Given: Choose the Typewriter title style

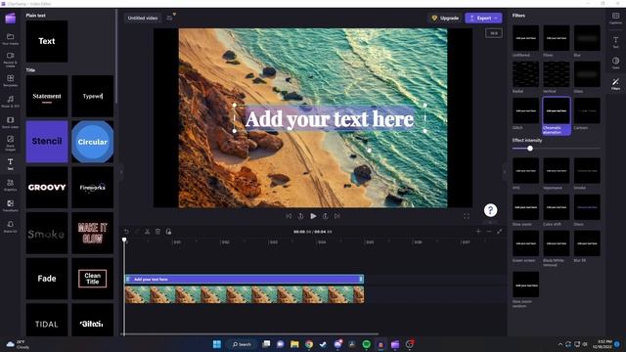Looking at the screenshot, I should coord(93,96).
